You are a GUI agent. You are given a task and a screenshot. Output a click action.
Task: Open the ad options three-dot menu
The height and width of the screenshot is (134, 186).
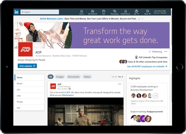(142, 19)
